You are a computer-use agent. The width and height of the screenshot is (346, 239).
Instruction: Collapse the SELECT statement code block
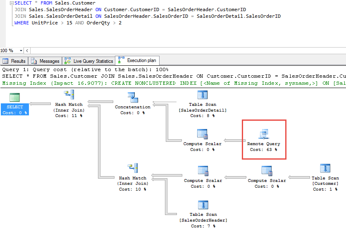tap(12, 3)
